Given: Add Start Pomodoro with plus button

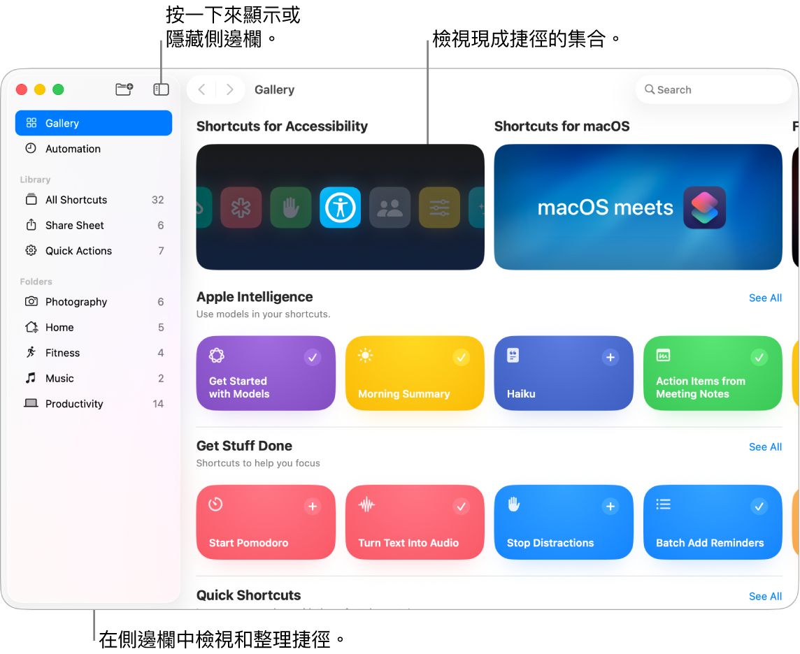Looking at the screenshot, I should 313,506.
